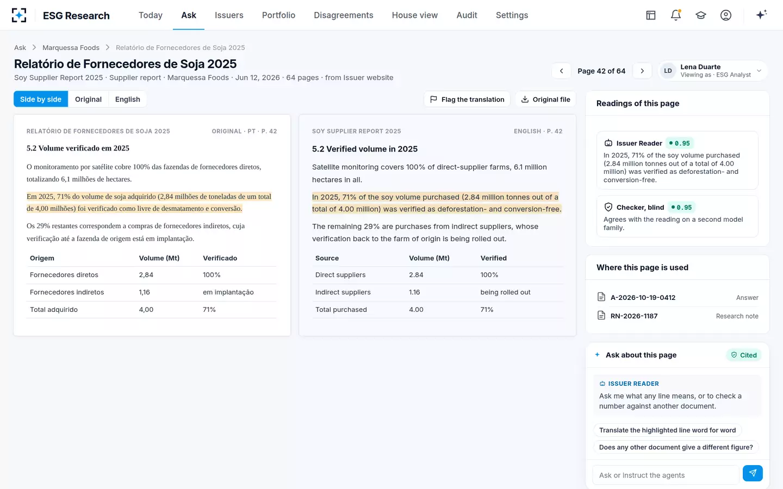Expand the Lena Duarte role dropdown

(x=713, y=71)
